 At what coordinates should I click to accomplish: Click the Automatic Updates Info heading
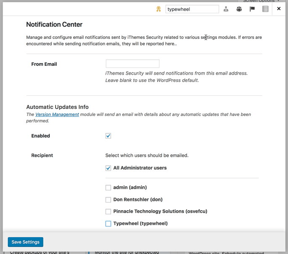57,107
